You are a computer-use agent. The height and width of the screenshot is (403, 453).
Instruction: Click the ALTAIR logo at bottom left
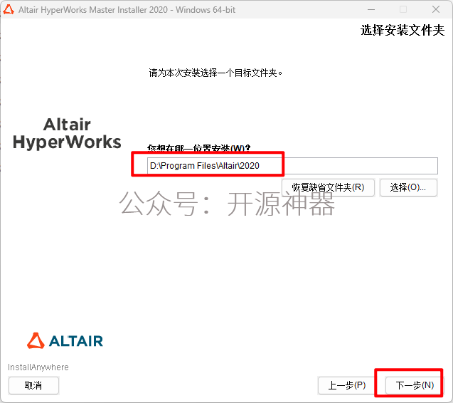coord(65,340)
